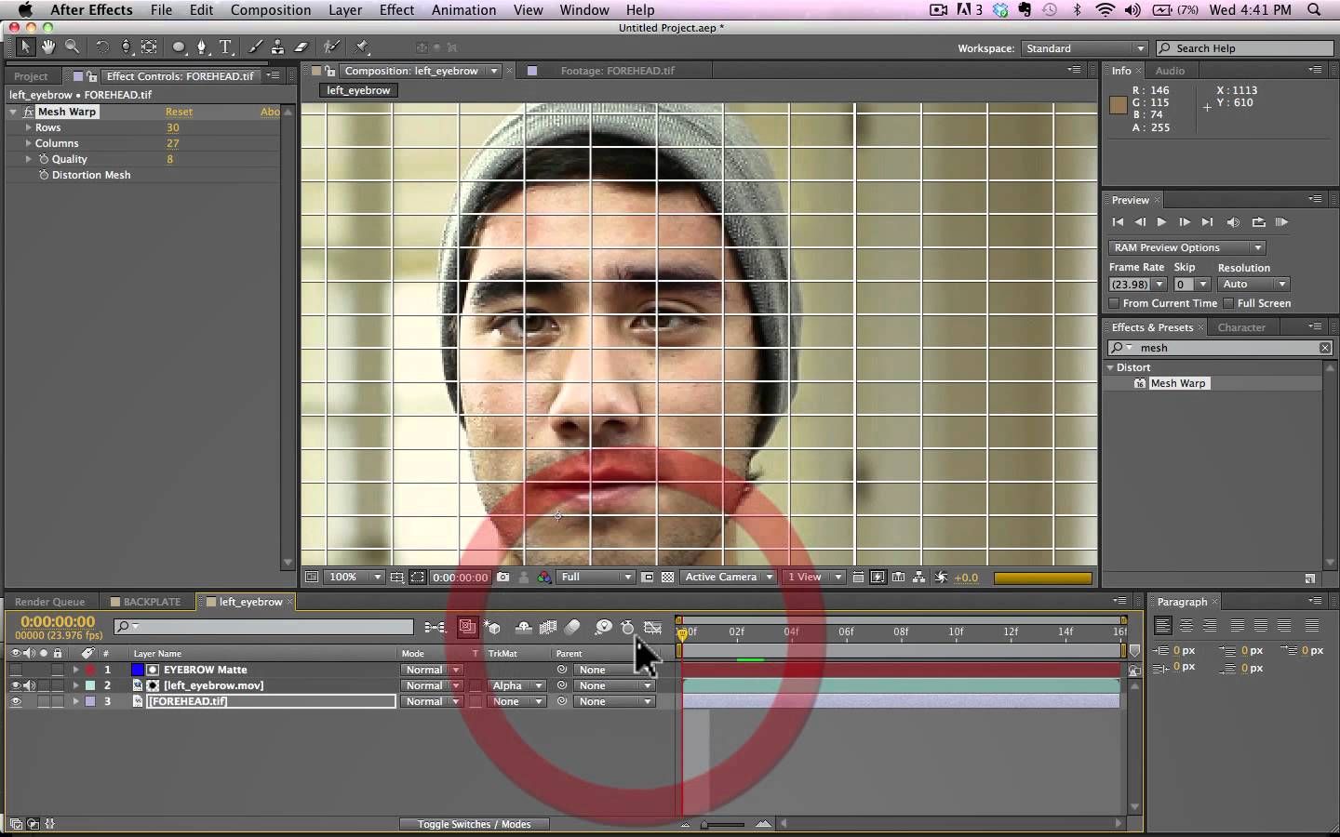Click the Play button in Preview panel

(x=1161, y=222)
